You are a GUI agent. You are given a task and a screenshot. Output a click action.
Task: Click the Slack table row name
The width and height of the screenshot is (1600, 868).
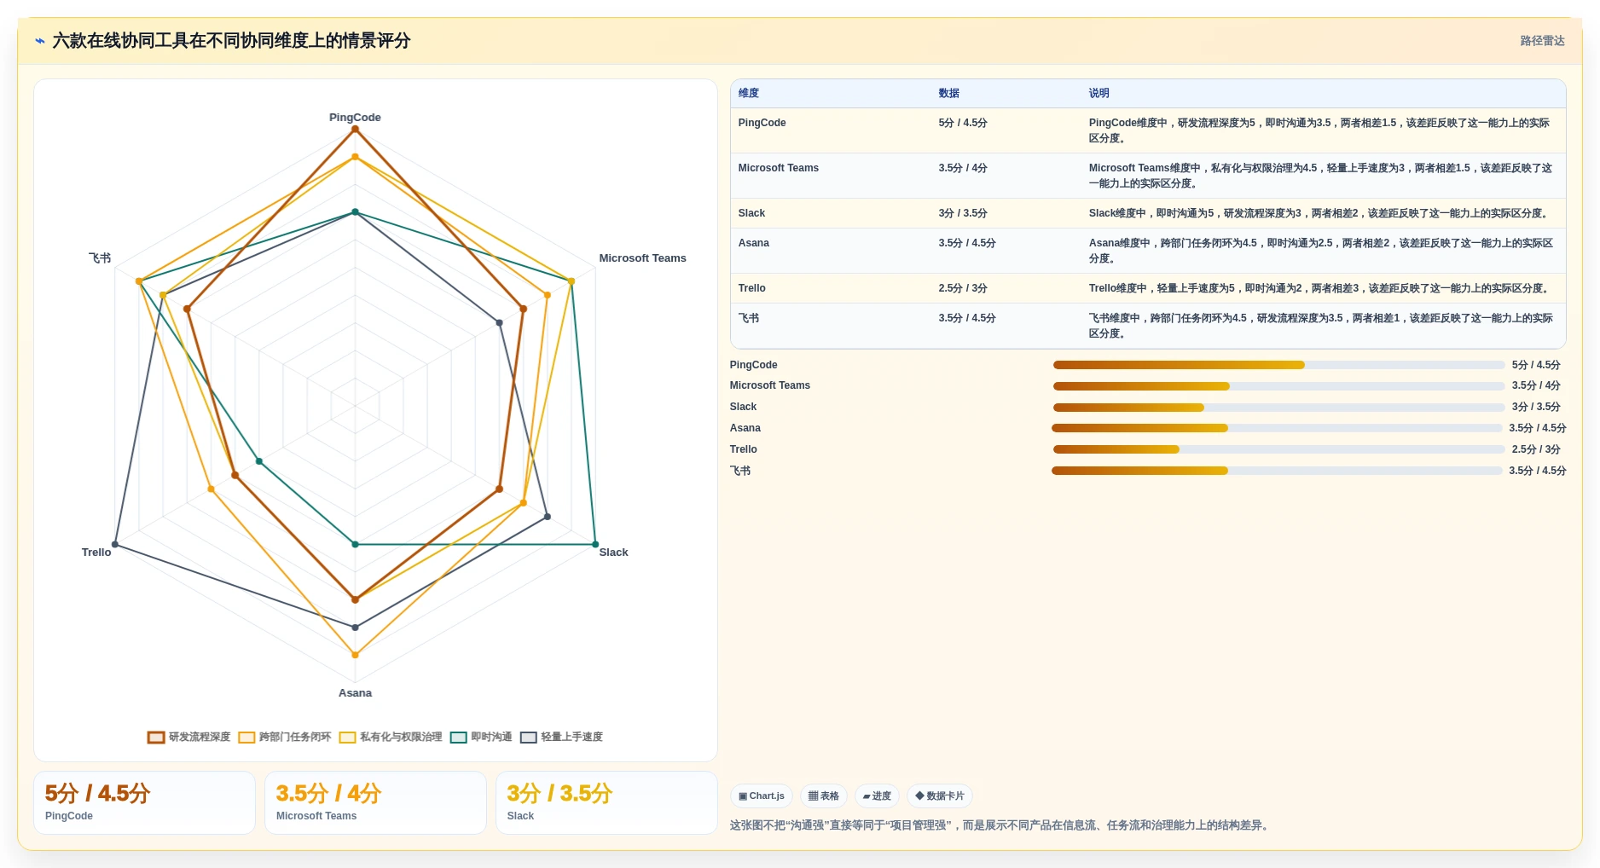pyautogui.click(x=751, y=213)
